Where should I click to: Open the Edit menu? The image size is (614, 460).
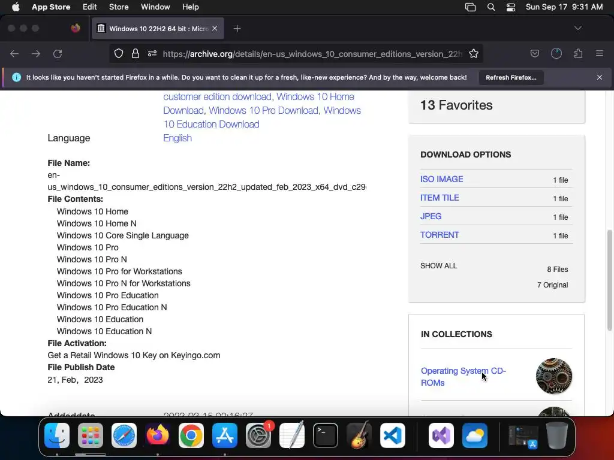[x=89, y=7]
